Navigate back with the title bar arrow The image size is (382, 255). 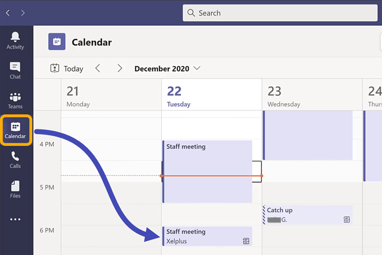click(8, 13)
